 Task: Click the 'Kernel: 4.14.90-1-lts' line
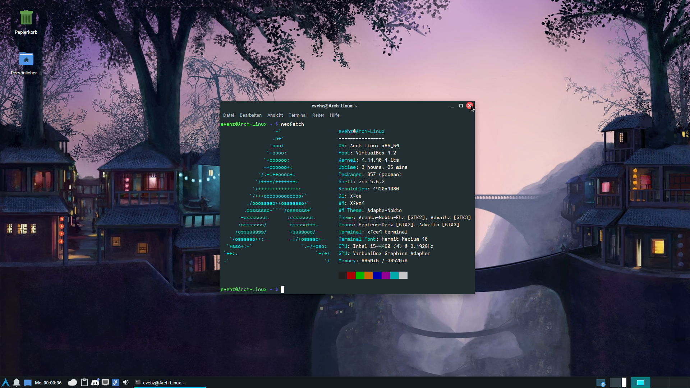tap(369, 160)
